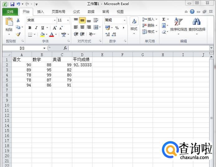Click the Paste clipboard icon
Viewport: 216px width, 167px height.
pyautogui.click(x=9, y=22)
